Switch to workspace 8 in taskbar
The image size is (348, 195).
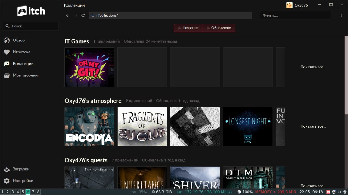click(38, 192)
